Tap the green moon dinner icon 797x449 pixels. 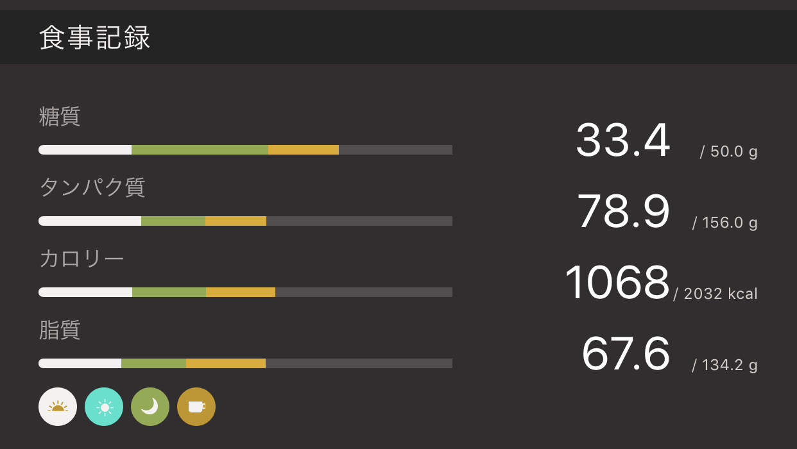tap(150, 407)
